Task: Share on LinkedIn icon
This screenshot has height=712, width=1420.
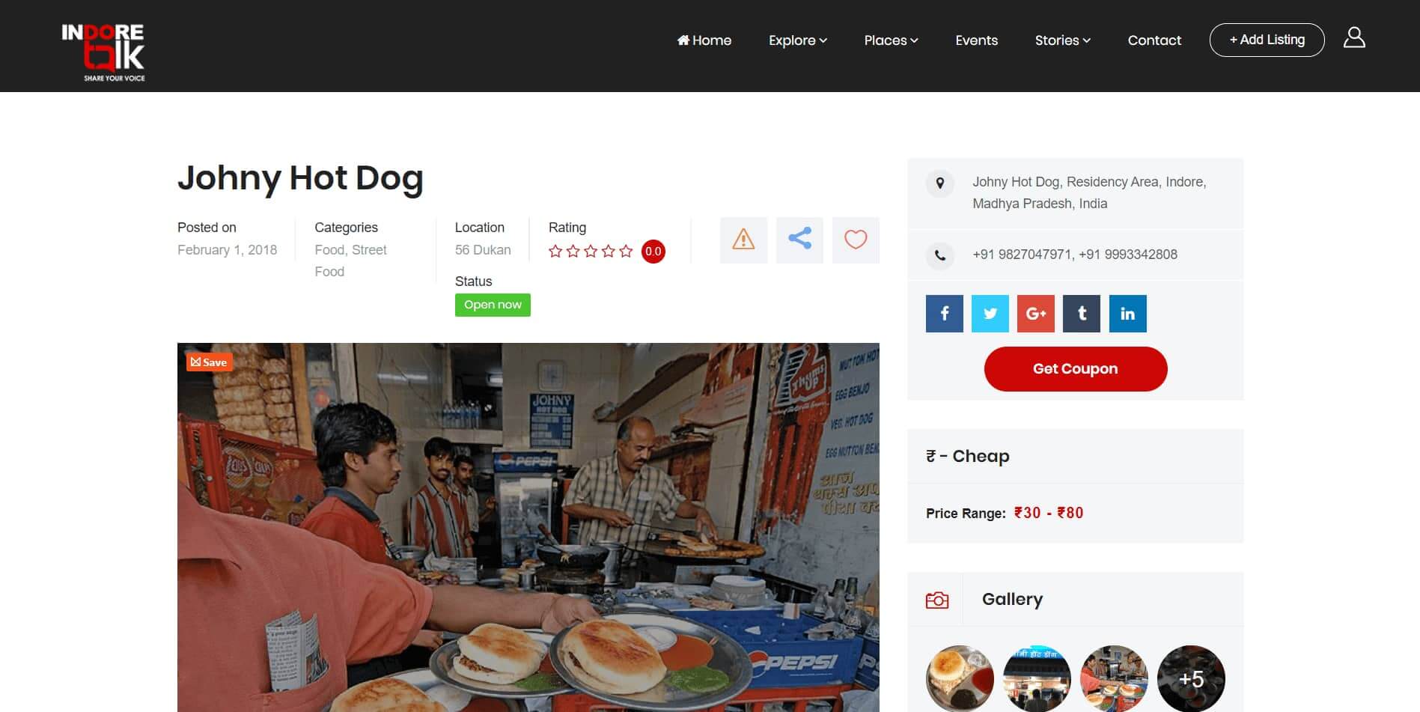Action: tap(1127, 314)
